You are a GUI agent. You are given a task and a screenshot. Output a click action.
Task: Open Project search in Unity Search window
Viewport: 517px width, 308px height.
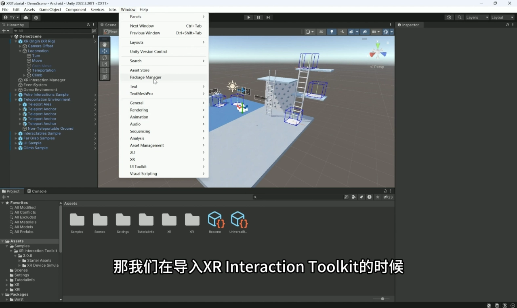[x=347, y=197]
